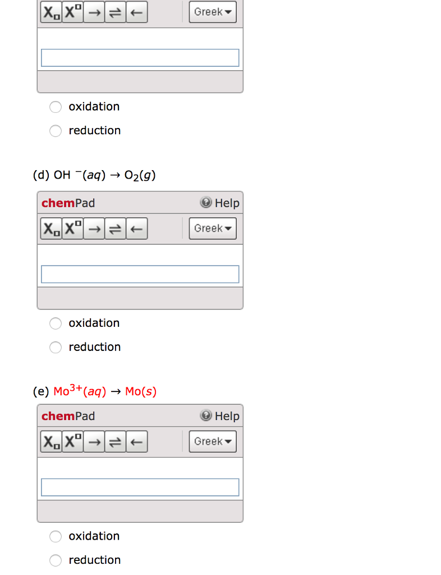Image resolution: width=441 pixels, height=575 pixels.
Task: Insert right arrow in part (d) chemPad
Action: pos(95,229)
